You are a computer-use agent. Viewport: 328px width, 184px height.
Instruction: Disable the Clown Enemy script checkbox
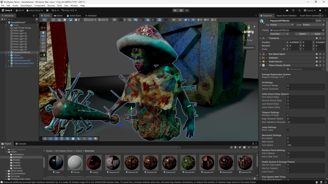(x=267, y=65)
